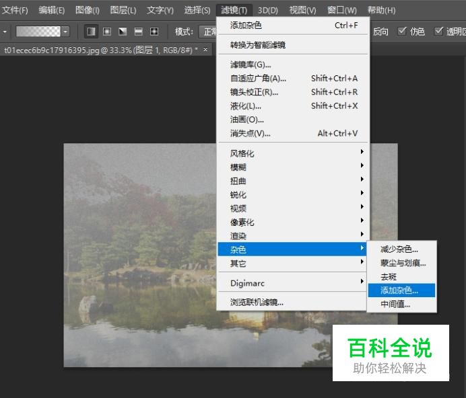Choose 镜头校正(R)... filter
466x398 pixels.
coord(293,92)
